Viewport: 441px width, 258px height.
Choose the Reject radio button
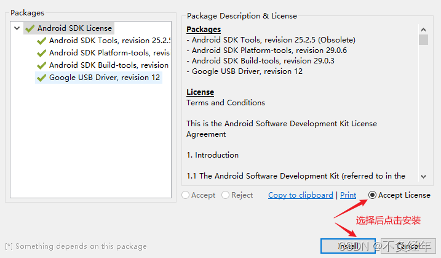tap(237, 195)
